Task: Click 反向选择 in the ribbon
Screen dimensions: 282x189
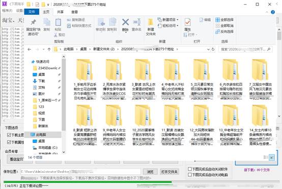Action: pyautogui.click(x=224, y=32)
